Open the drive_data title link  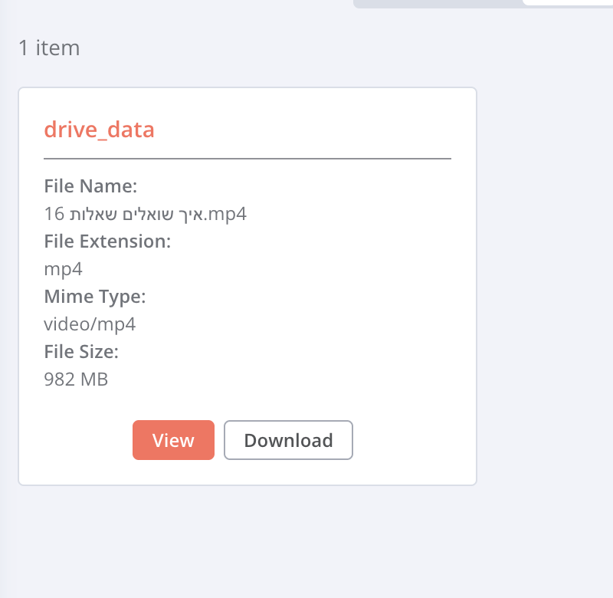pyautogui.click(x=100, y=130)
